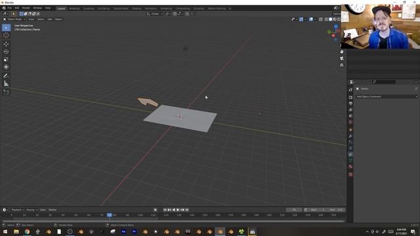Open the 3D viewport editor type dropdown

click(5, 14)
